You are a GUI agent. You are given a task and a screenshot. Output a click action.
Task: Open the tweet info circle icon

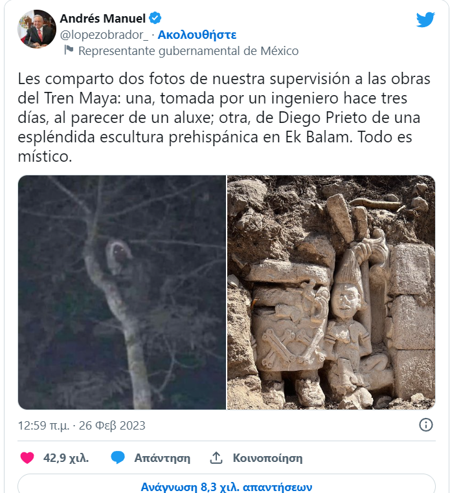point(426,425)
